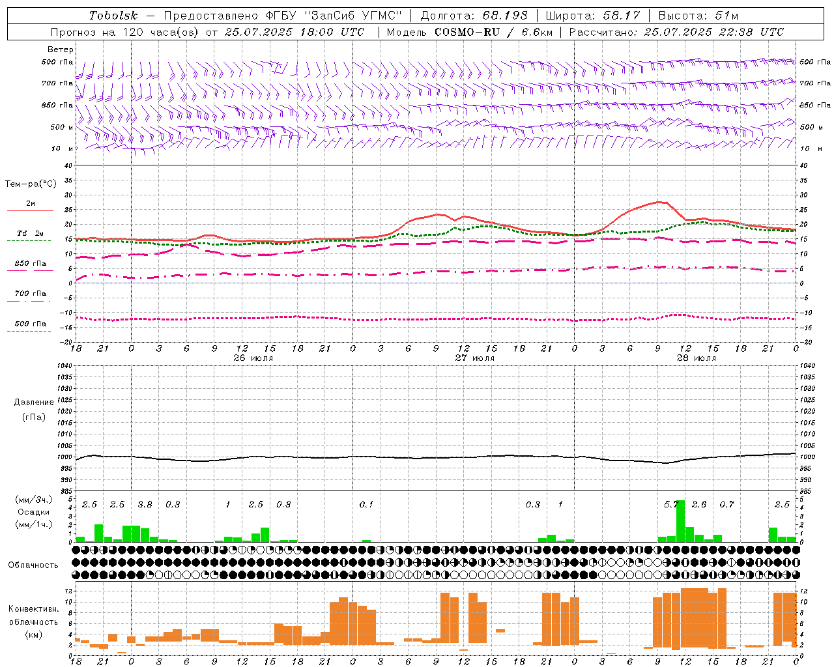Click the "5.7" precipitation total value
This screenshot has width=834, height=667.
(671, 504)
